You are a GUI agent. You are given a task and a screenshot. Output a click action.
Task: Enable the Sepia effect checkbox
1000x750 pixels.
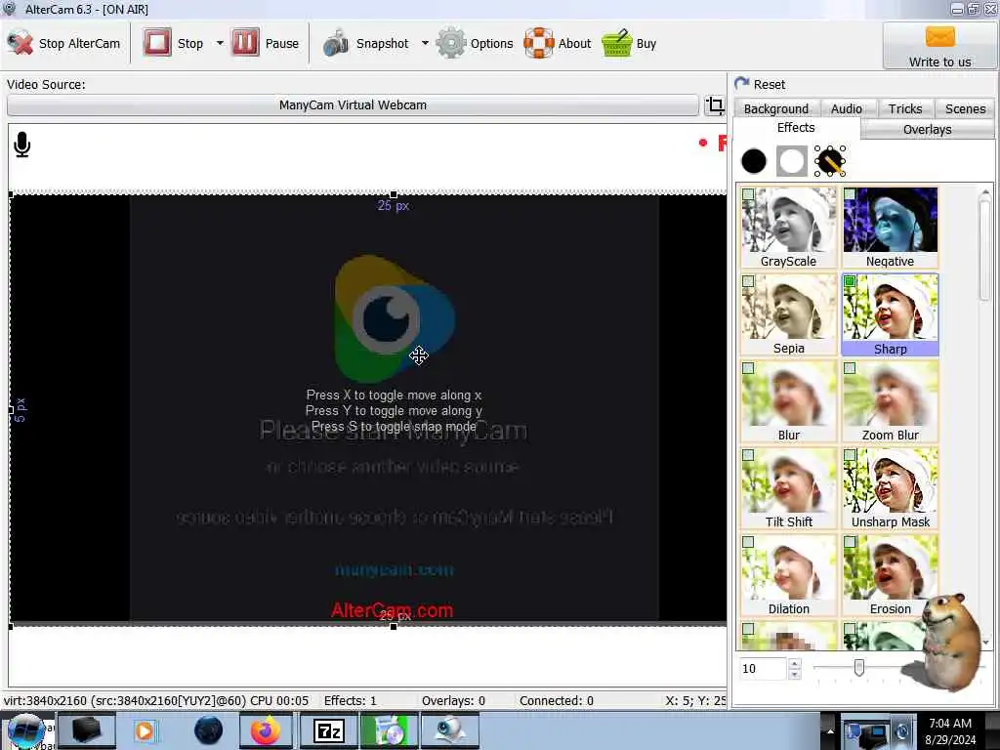749,281
